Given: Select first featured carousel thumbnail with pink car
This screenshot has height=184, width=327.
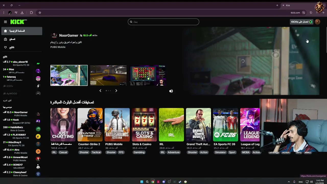Looking at the screenshot, I should tap(69, 75).
